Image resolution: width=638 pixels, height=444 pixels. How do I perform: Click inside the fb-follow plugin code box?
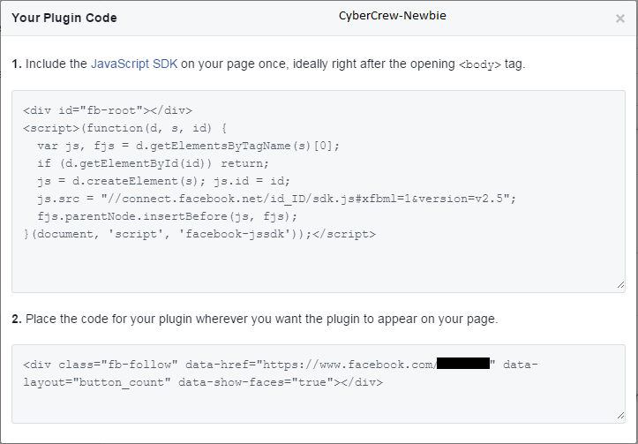[318, 402]
